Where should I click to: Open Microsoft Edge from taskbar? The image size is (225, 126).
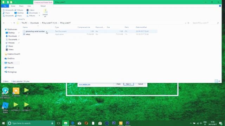[73, 123]
